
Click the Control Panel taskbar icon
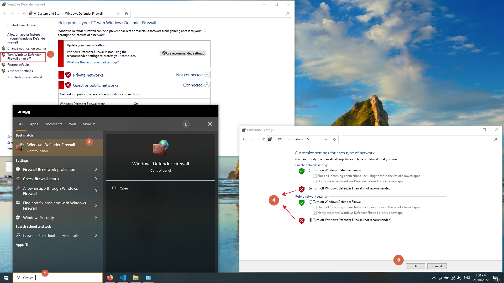click(148, 278)
